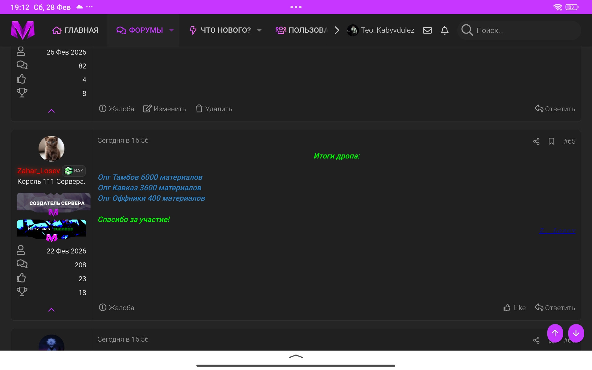Viewport: 592px width, 370px height.
Task: Type in the Поиск search field
Action: (x=524, y=30)
